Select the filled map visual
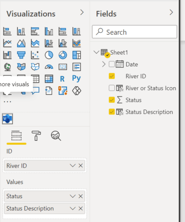Screen dimensions: 185x222 (x=21, y=67)
